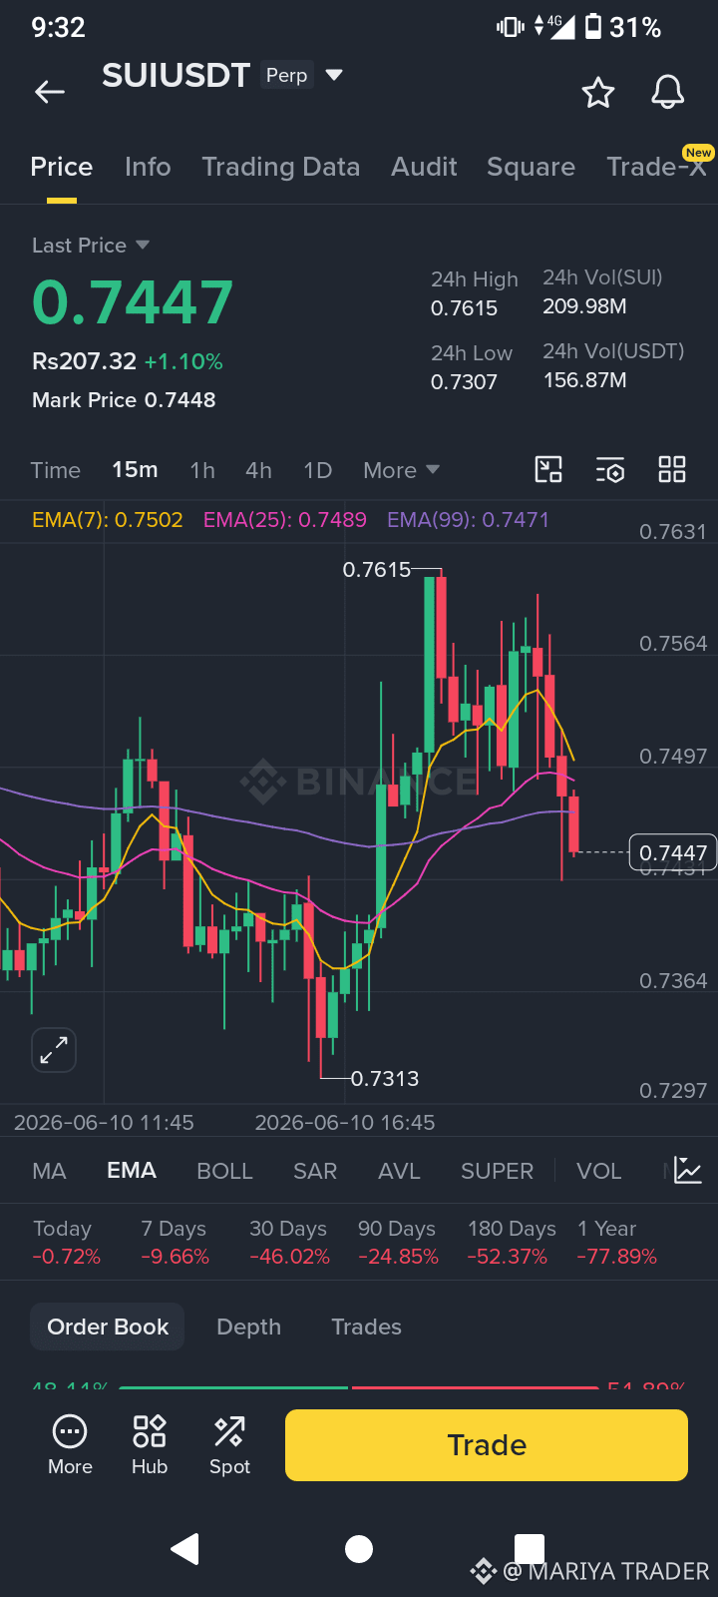Enable the BOLL indicator
This screenshot has width=718, height=1597.
224,1171
